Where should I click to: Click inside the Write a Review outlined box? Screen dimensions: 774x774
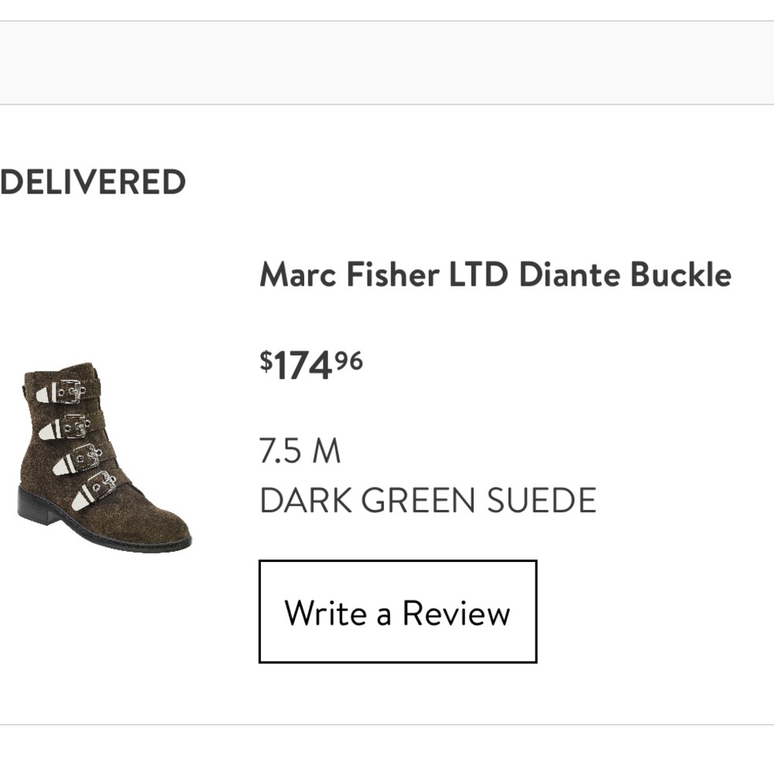coord(397,613)
